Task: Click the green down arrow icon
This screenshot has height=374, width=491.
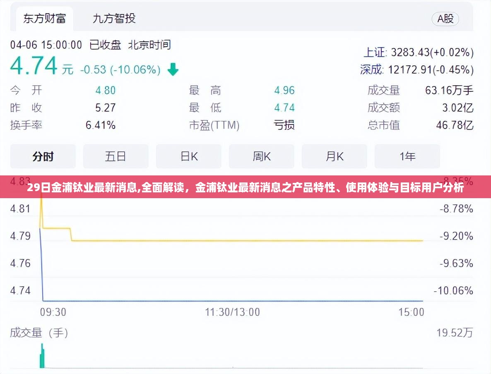Action: 173,70
